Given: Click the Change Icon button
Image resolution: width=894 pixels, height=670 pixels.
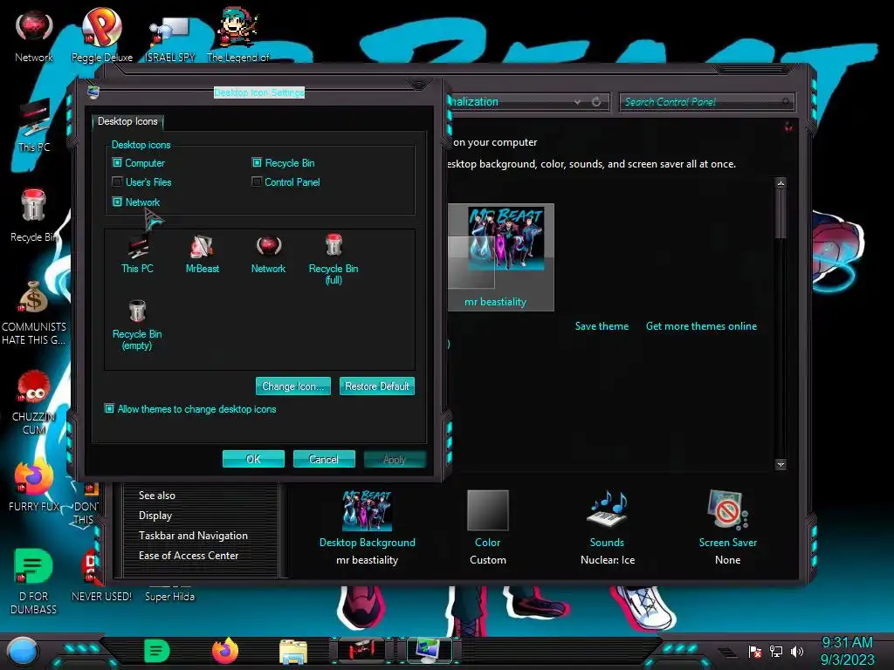Looking at the screenshot, I should (293, 386).
